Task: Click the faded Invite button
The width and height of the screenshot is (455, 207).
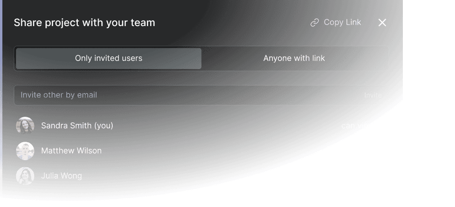Action: coord(373,95)
